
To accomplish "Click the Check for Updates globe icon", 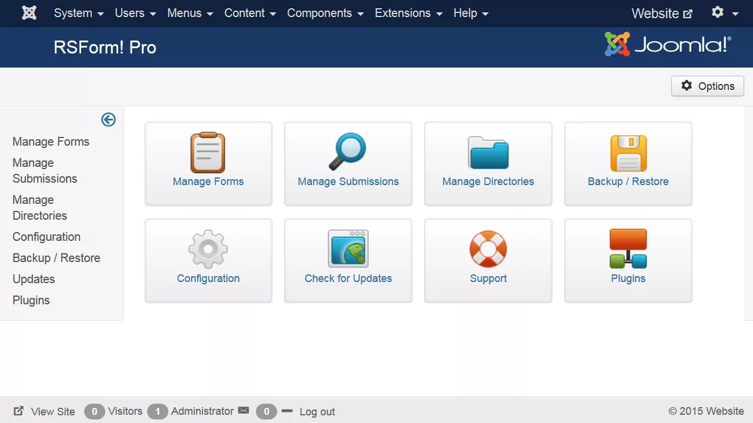I will pyautogui.click(x=348, y=249).
